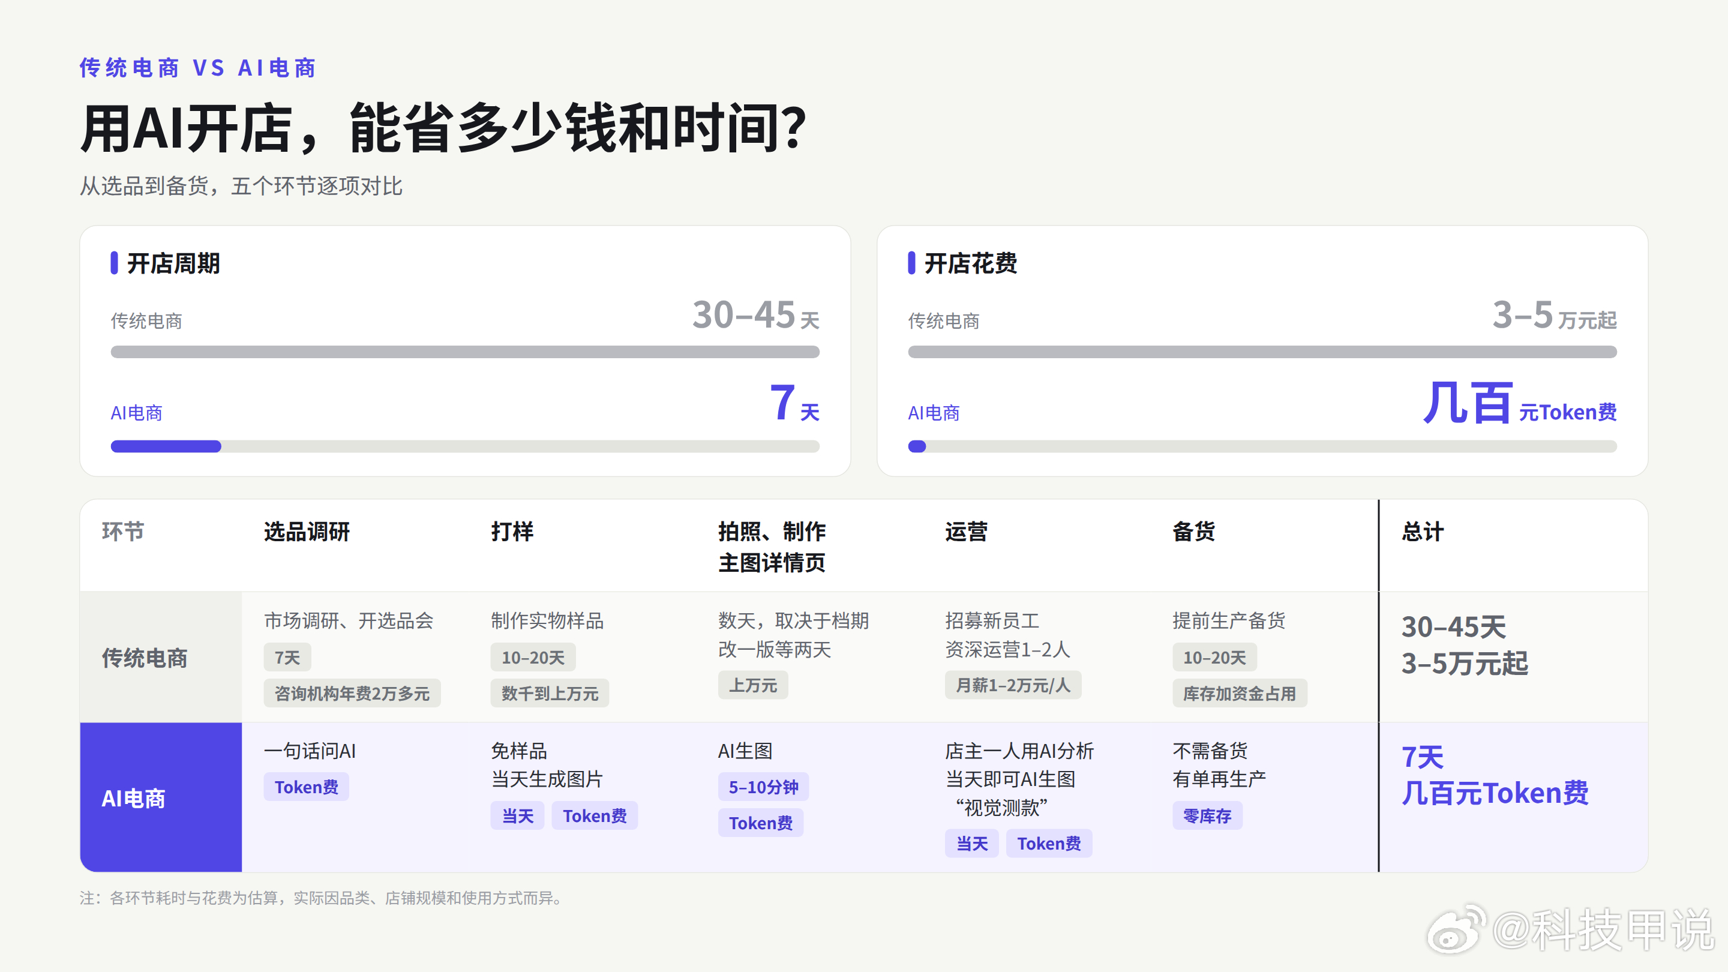
Task: Click the gray 传统电商 bar in 开店周期
Action: click(465, 352)
